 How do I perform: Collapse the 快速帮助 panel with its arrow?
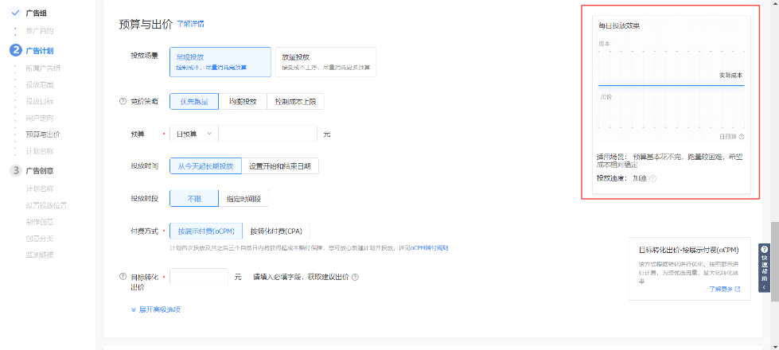[764, 287]
